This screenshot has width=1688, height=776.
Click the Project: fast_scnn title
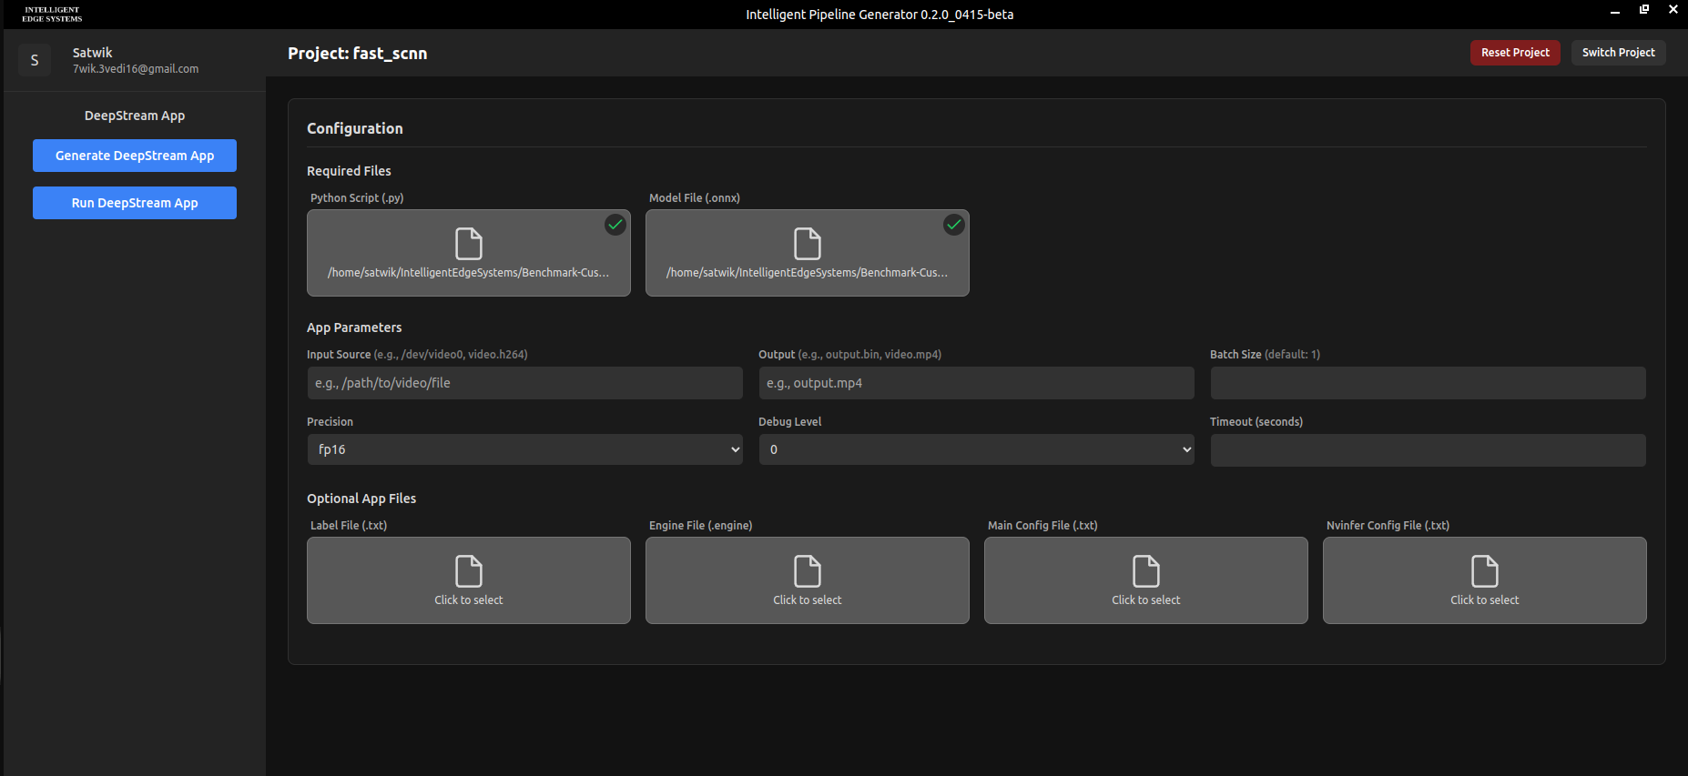point(358,54)
